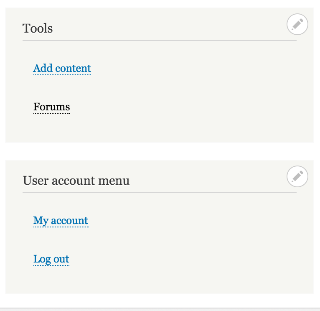The height and width of the screenshot is (311, 320).
Task: Click the white gap between the two blocks
Action: click(x=160, y=151)
